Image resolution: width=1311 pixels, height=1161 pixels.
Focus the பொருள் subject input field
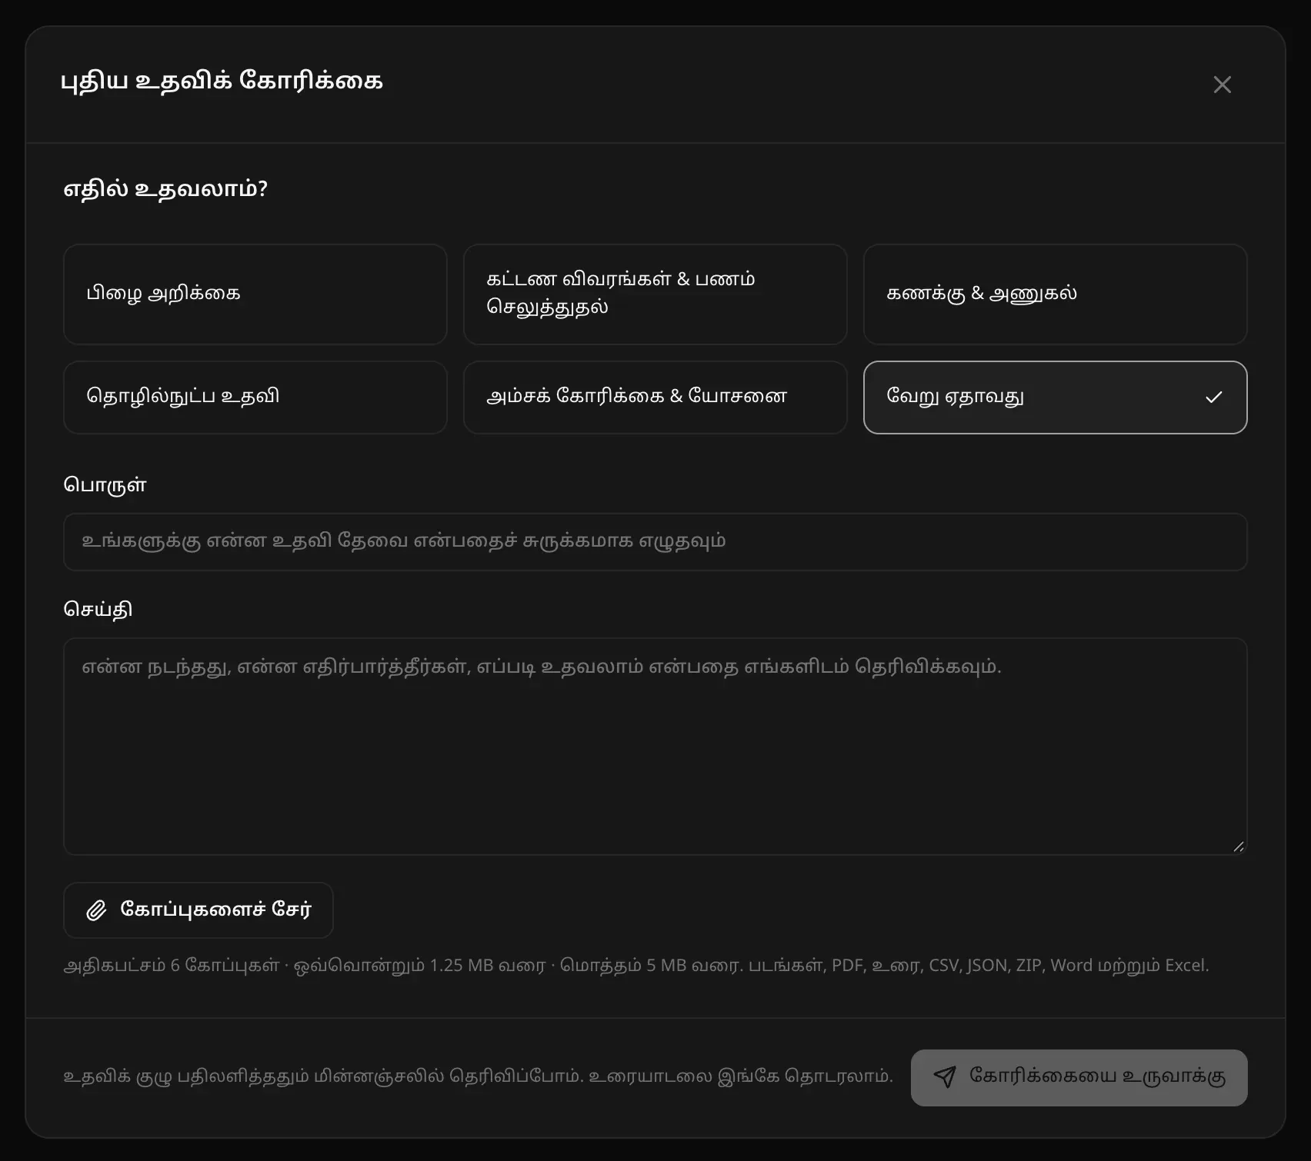(x=655, y=542)
